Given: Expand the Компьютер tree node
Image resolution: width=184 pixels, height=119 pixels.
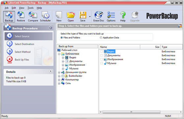Looking at the screenshot, I should 59,80.
